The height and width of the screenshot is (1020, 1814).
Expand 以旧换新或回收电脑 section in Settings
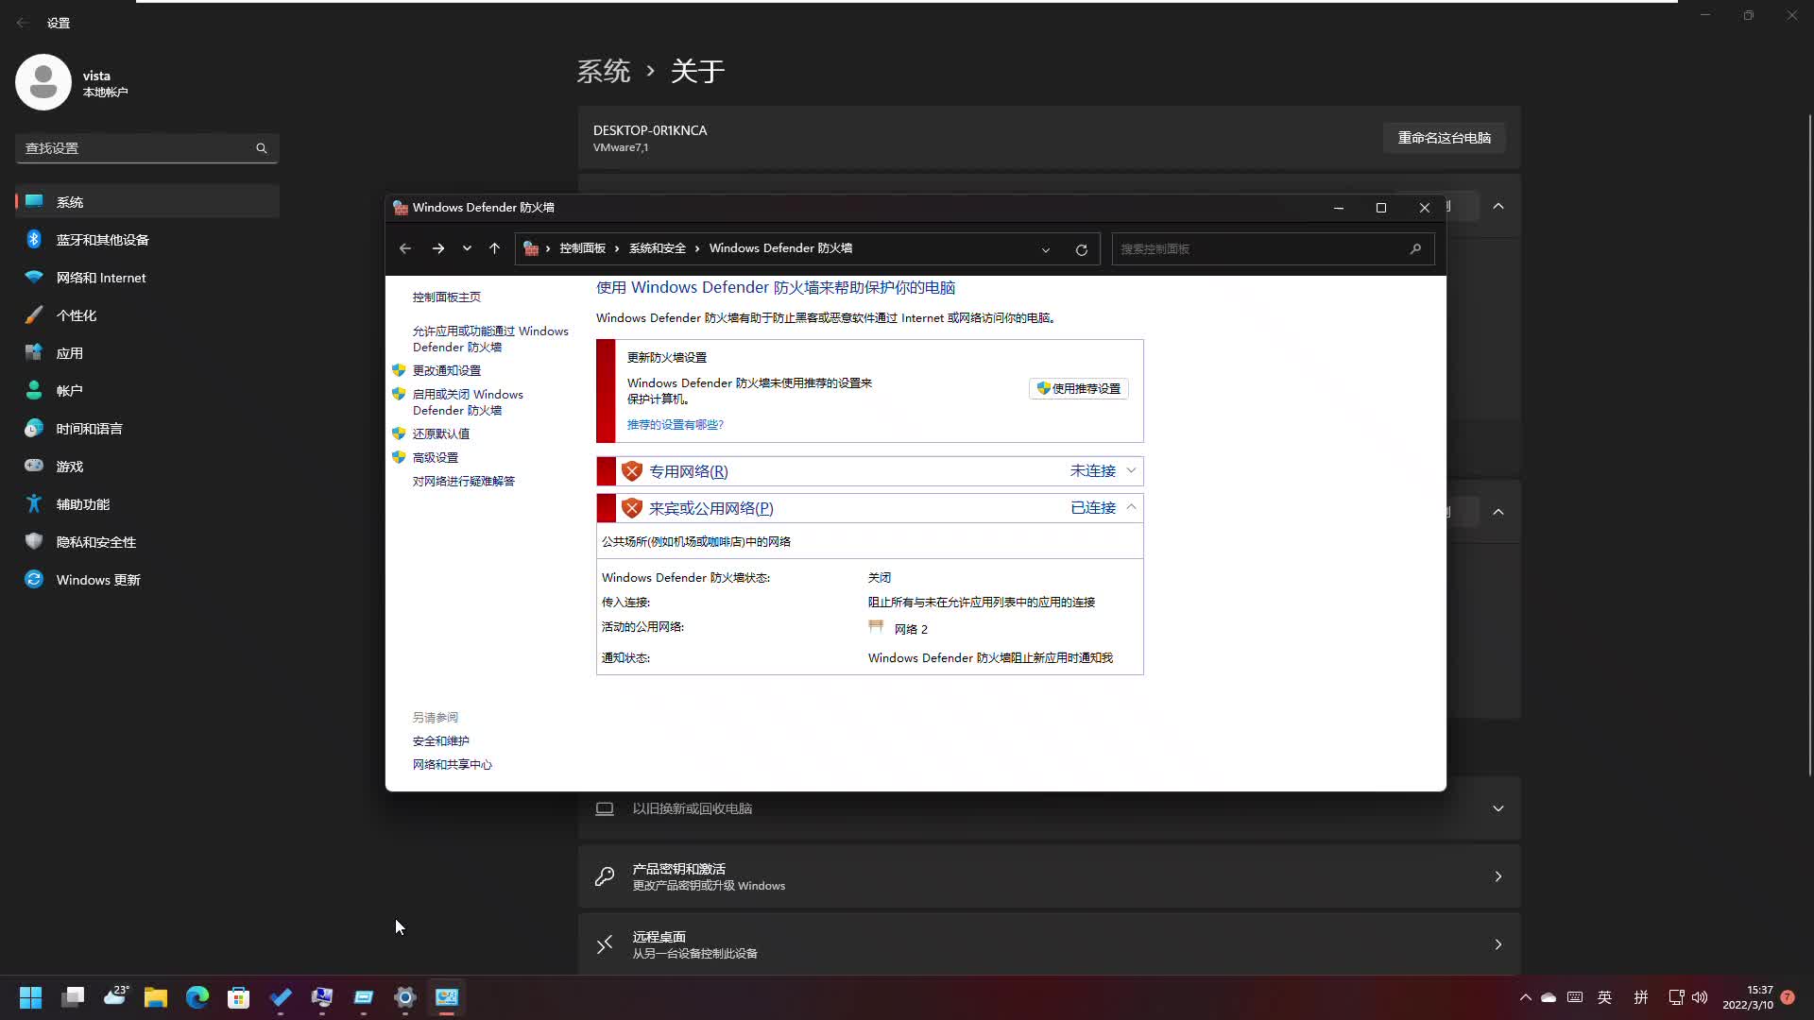point(1050,808)
